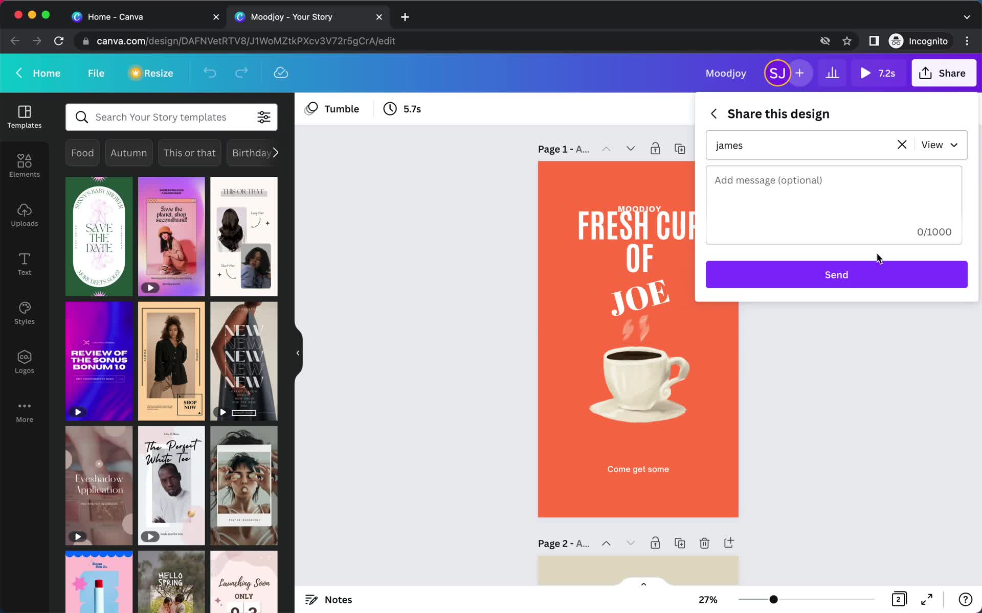The width and height of the screenshot is (982, 613).
Task: Open the Elements sidebar panel
Action: (x=24, y=166)
